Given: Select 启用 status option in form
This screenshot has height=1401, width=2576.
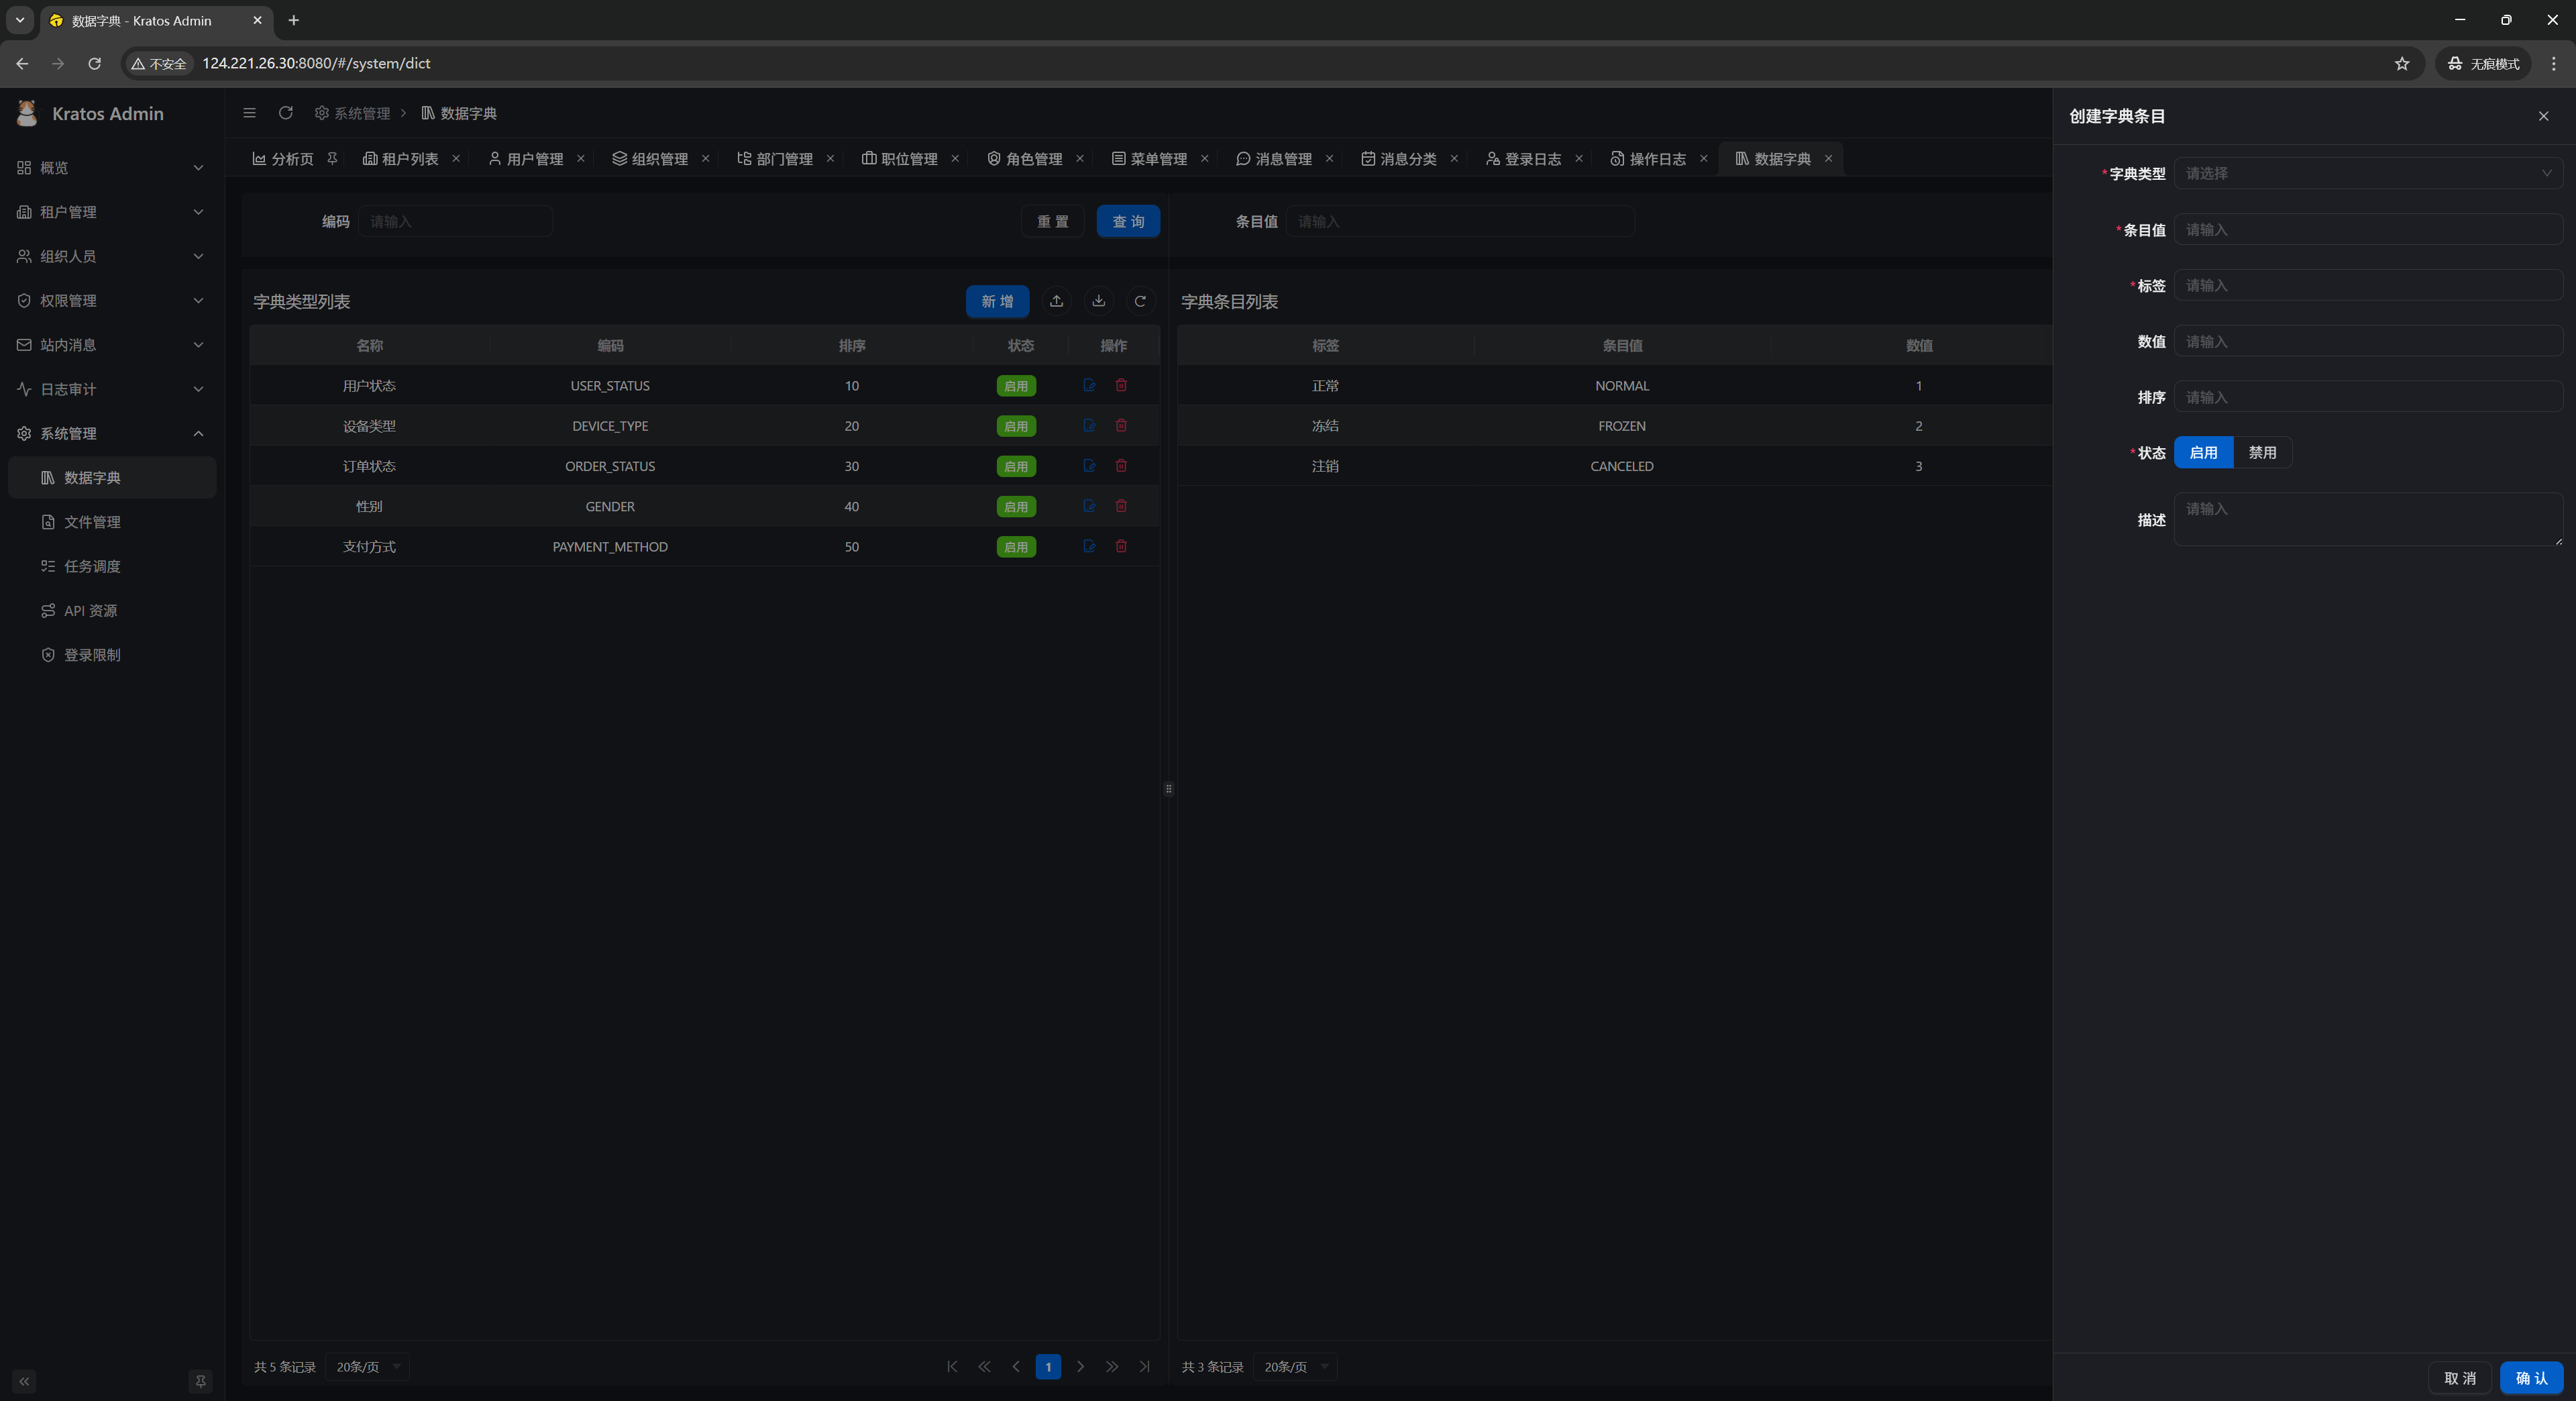Looking at the screenshot, I should pyautogui.click(x=2203, y=452).
